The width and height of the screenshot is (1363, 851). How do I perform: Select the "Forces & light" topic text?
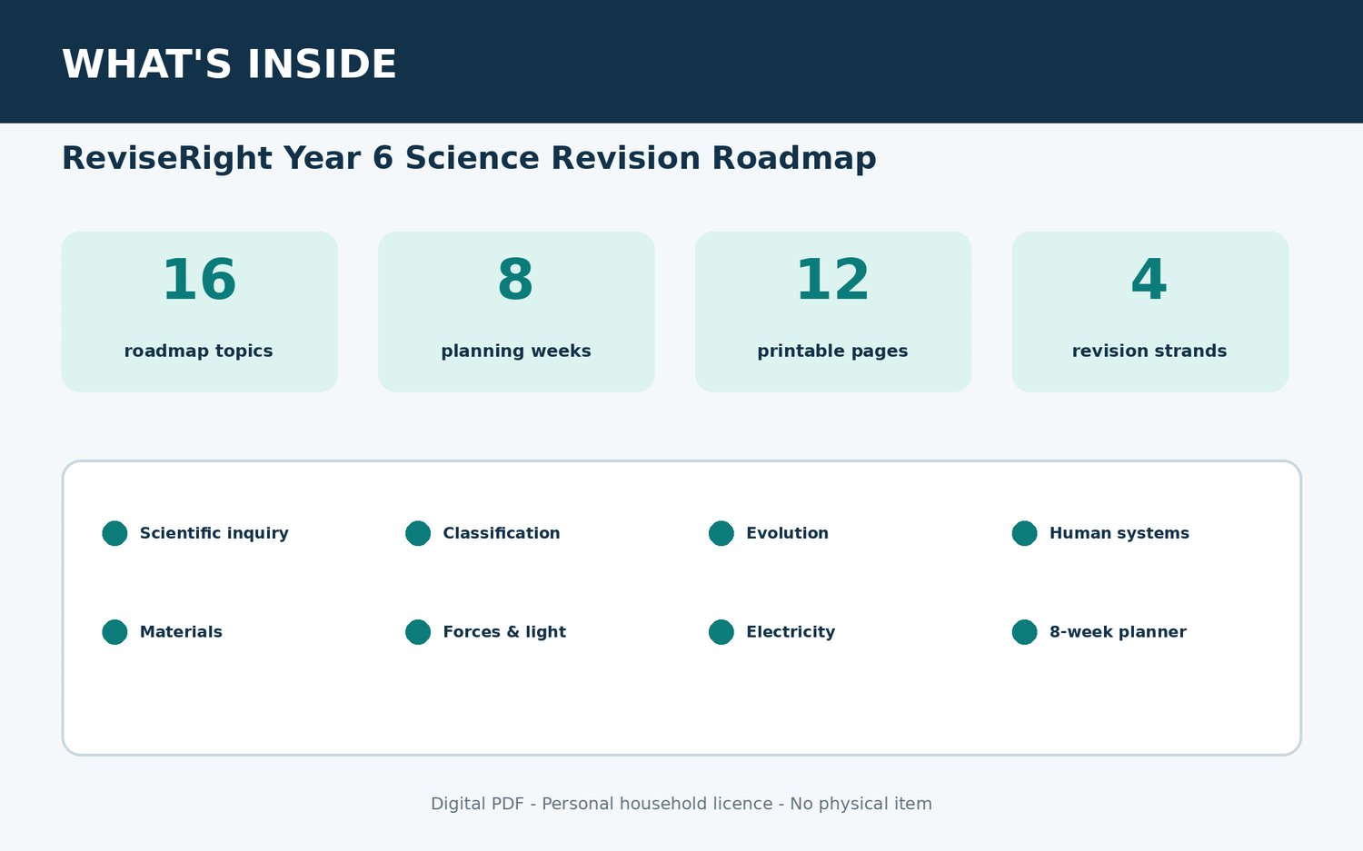pos(504,632)
